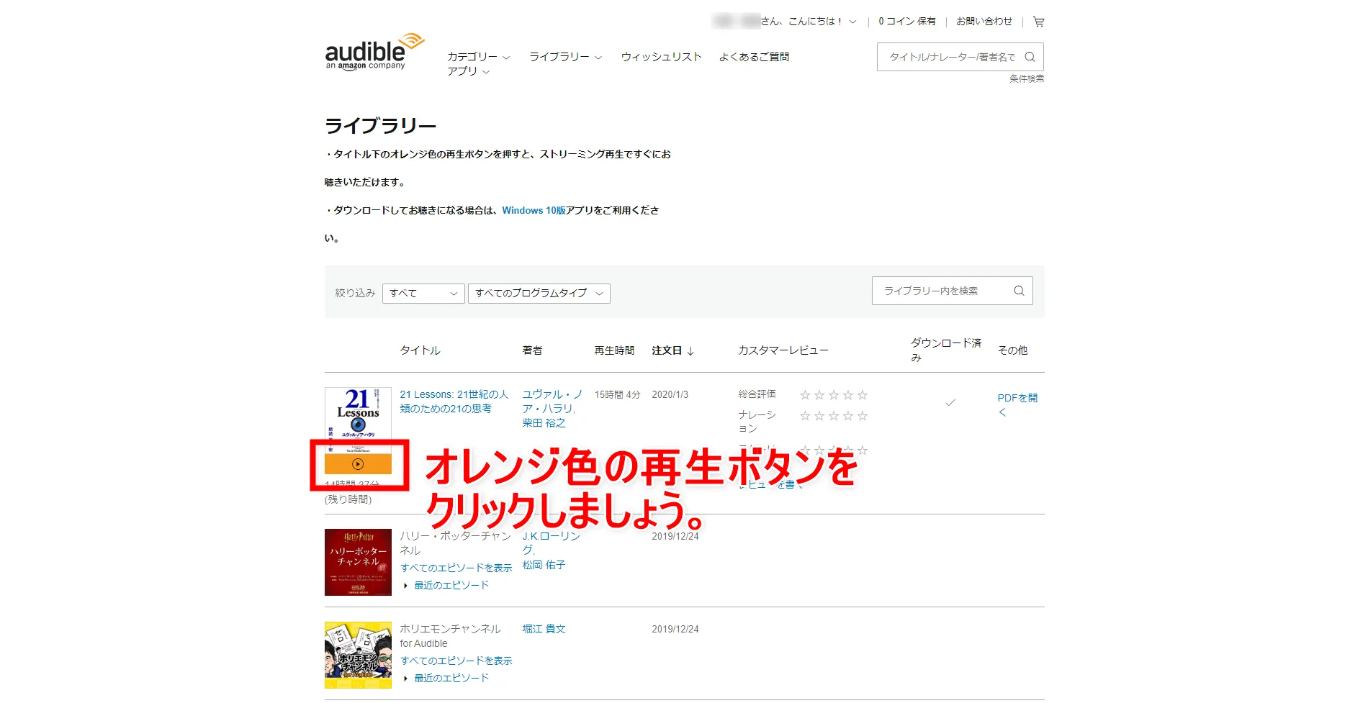Click 0 コイン 保有 link
Screen dimensions: 1368x703
tap(907, 22)
